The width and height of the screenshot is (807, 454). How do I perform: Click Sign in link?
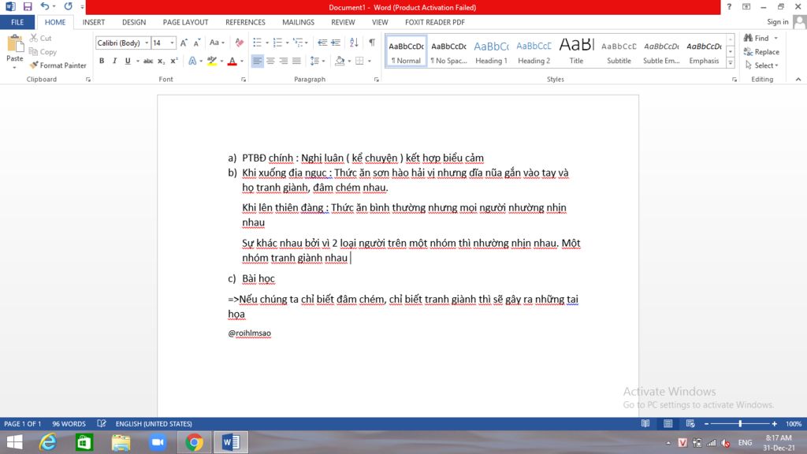coord(777,21)
